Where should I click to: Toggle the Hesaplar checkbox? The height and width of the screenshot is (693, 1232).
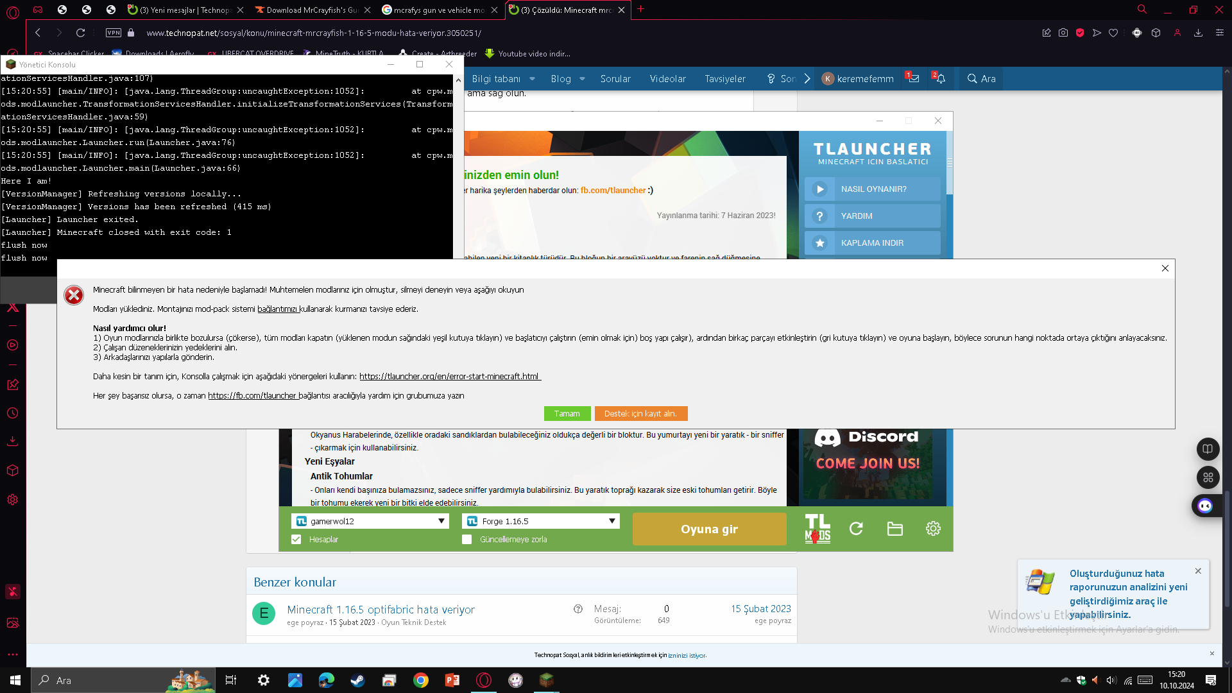point(296,540)
